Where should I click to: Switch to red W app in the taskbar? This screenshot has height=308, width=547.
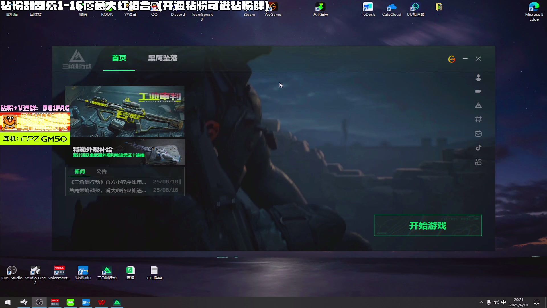(x=101, y=302)
